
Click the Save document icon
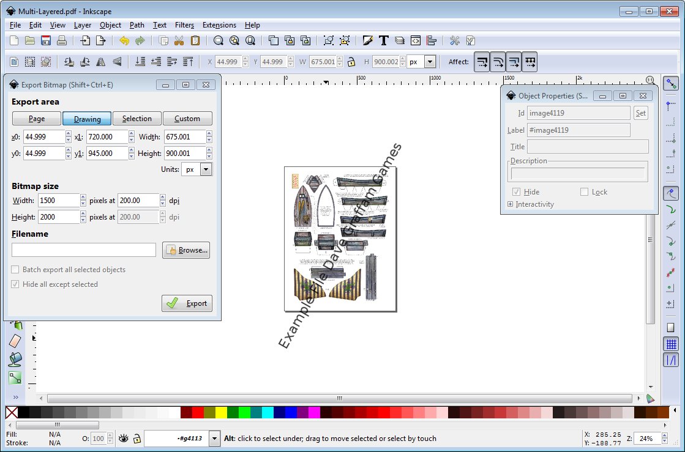(46, 41)
